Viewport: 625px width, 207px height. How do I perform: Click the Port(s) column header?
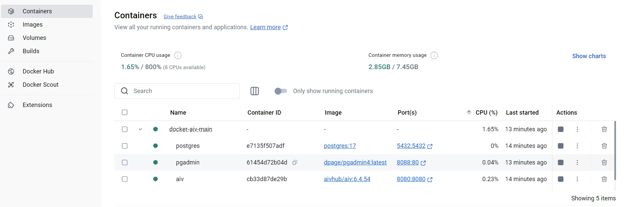pos(407,113)
